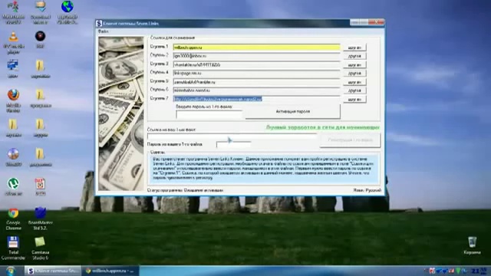Click the Windows Start orb
Viewport: 491px width, 276px height.
pyautogui.click(x=10, y=271)
